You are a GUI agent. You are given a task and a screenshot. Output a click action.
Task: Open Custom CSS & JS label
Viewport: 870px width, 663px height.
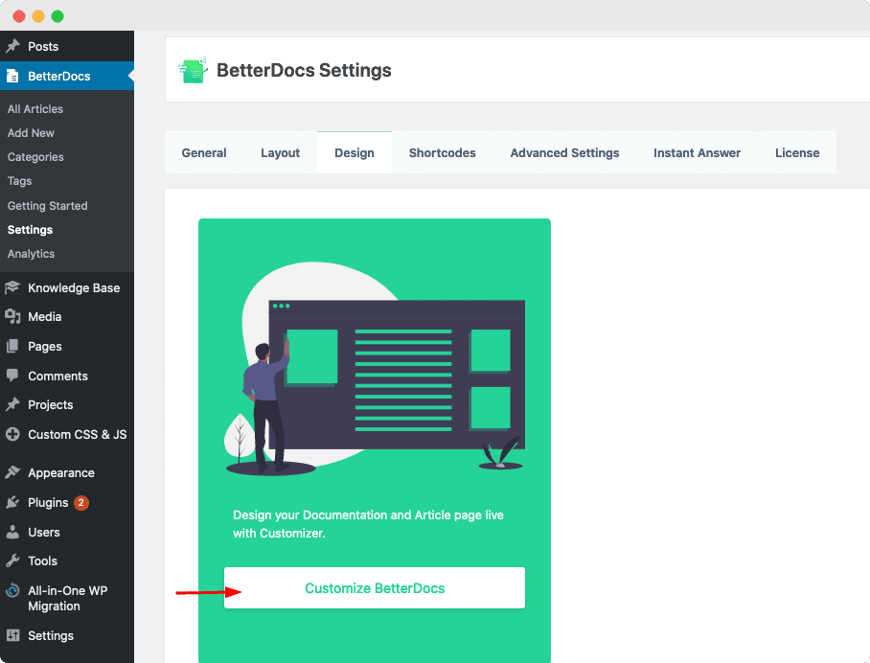coord(77,434)
